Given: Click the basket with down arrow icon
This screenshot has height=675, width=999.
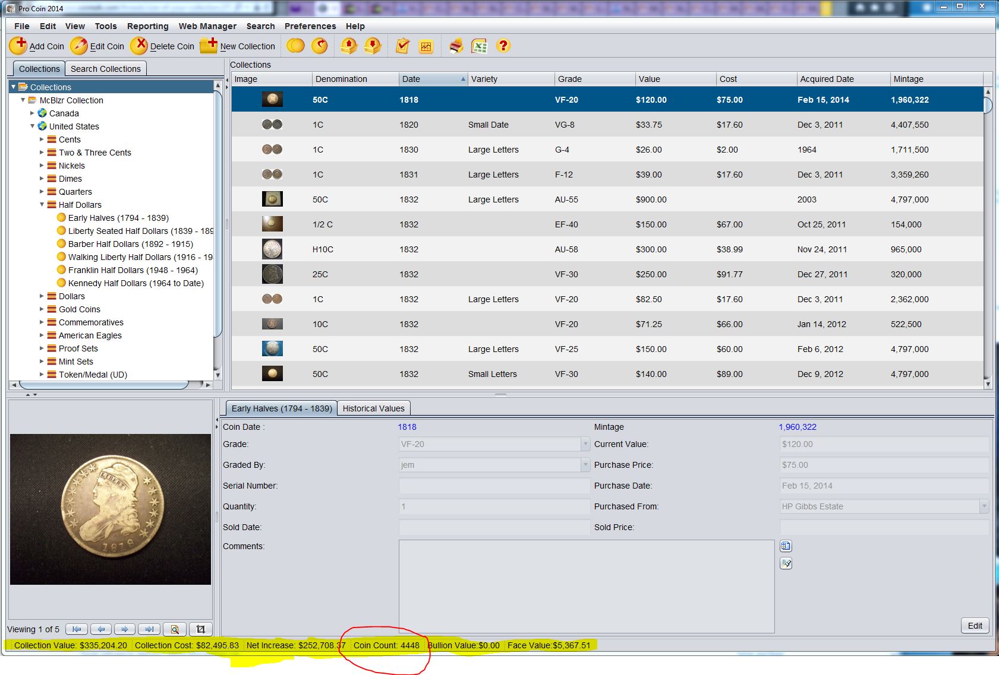Looking at the screenshot, I should (x=373, y=46).
